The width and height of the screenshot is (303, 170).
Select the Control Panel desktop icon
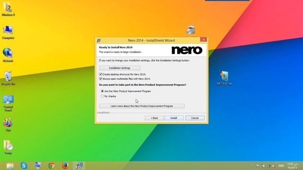8,103
